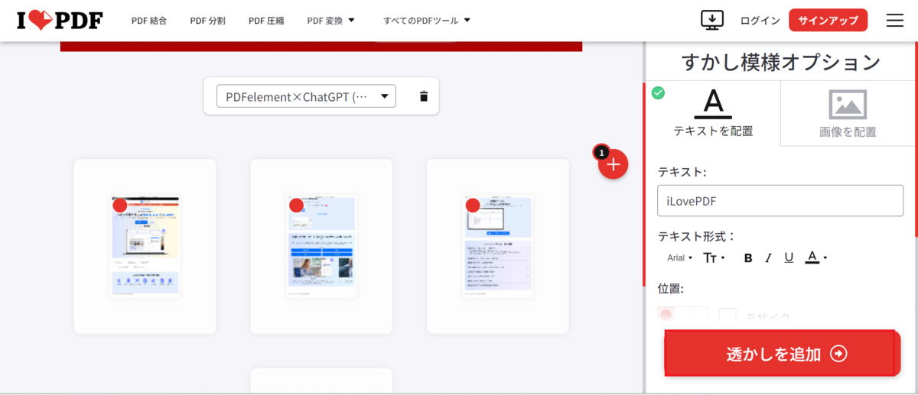Screen dimensions: 918x395
Task: Open the Arial font dropdown
Action: (x=679, y=258)
